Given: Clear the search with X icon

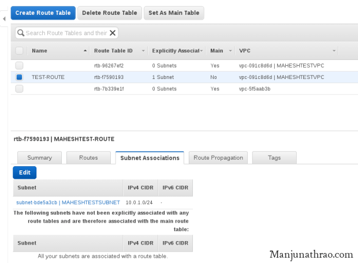Looking at the screenshot, I should [x=113, y=33].
